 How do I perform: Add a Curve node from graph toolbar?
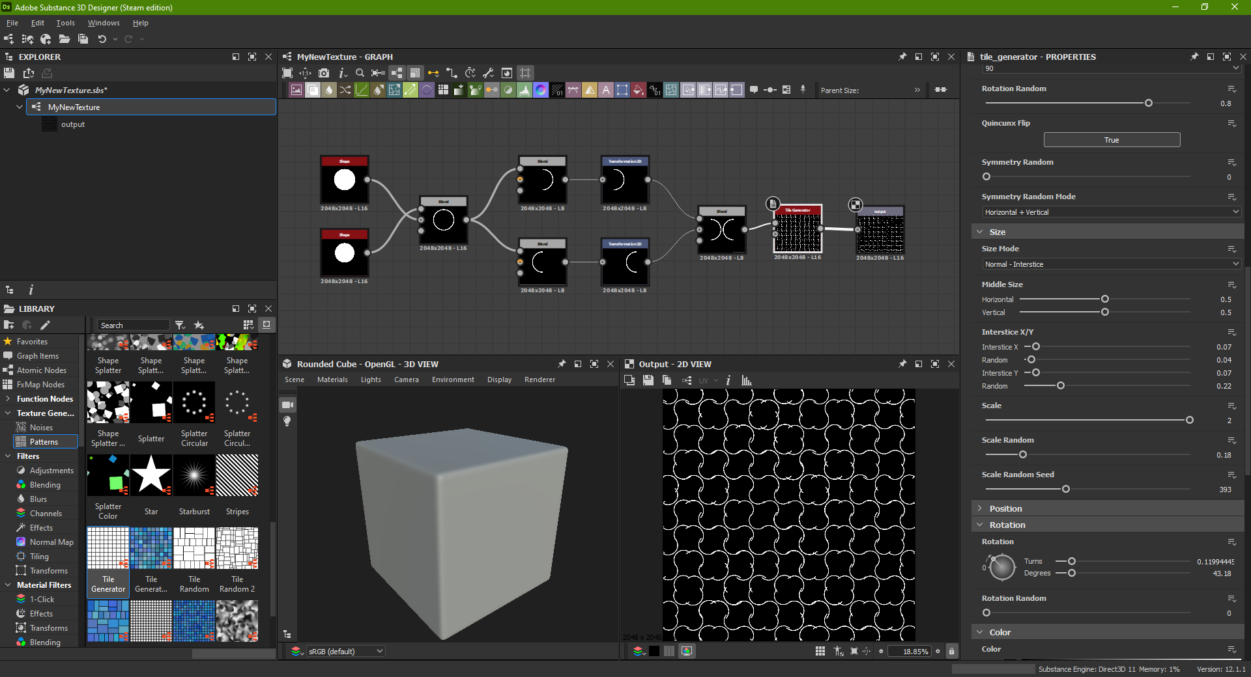[x=362, y=90]
